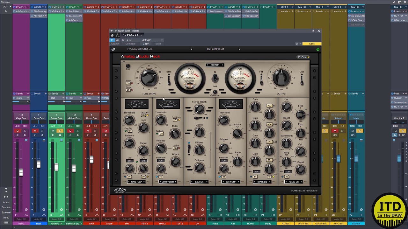Click the Stereo Width knob in Exciter
Screen dimensions: 408x229
pos(199,110)
